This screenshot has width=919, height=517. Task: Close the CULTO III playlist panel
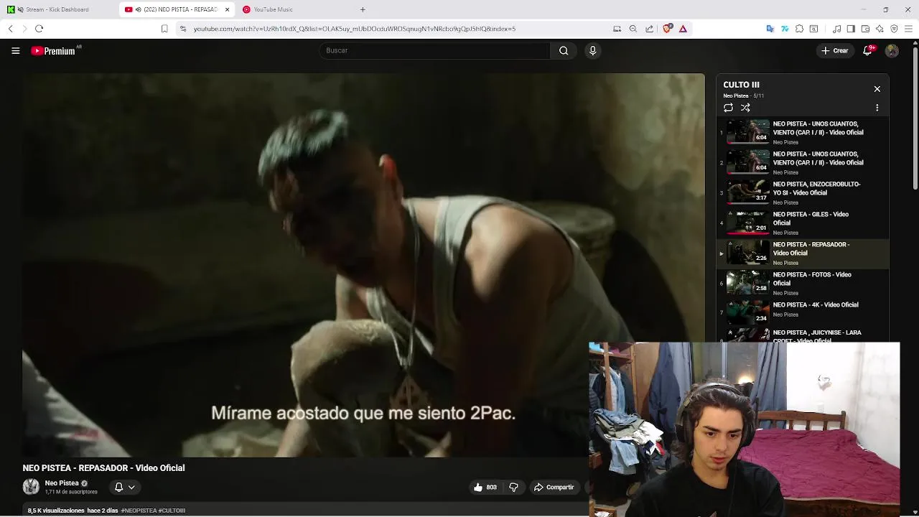point(877,89)
